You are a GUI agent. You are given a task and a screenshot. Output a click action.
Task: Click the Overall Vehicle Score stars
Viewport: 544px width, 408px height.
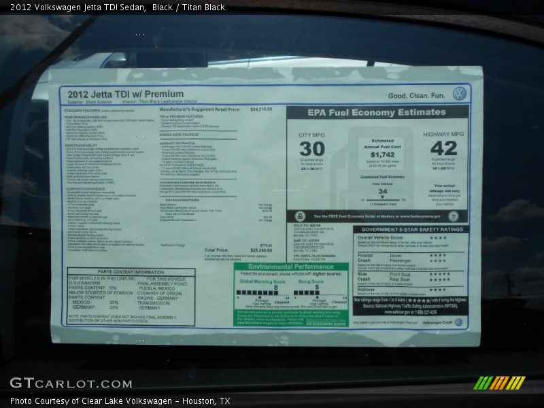pos(438,237)
